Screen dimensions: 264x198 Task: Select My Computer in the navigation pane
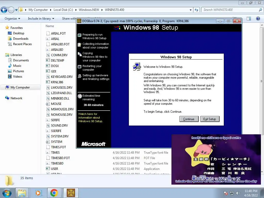(20, 87)
